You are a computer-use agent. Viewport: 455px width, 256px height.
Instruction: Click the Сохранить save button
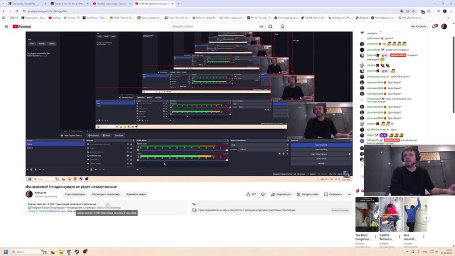(x=333, y=194)
